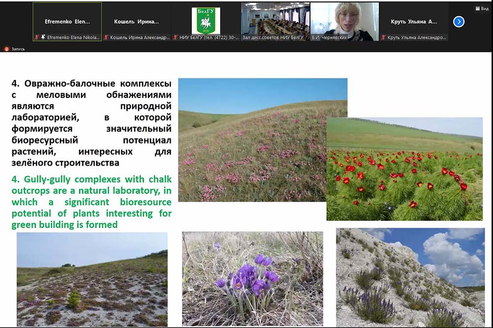Click the muted mic icon for Круть Ульяна
Screen dimensions: 493x328
(384, 37)
